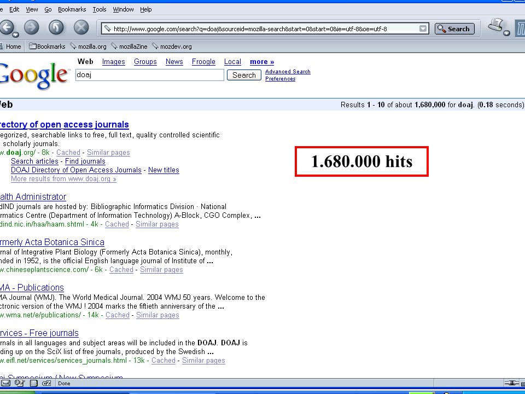This screenshot has height=394, width=525.
Task: Open 'DOAJ Directory of Open Access Journals' sublink
Action: 77,170
